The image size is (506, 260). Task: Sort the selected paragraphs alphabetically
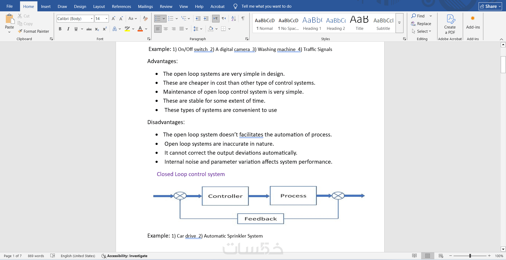pos(234,18)
